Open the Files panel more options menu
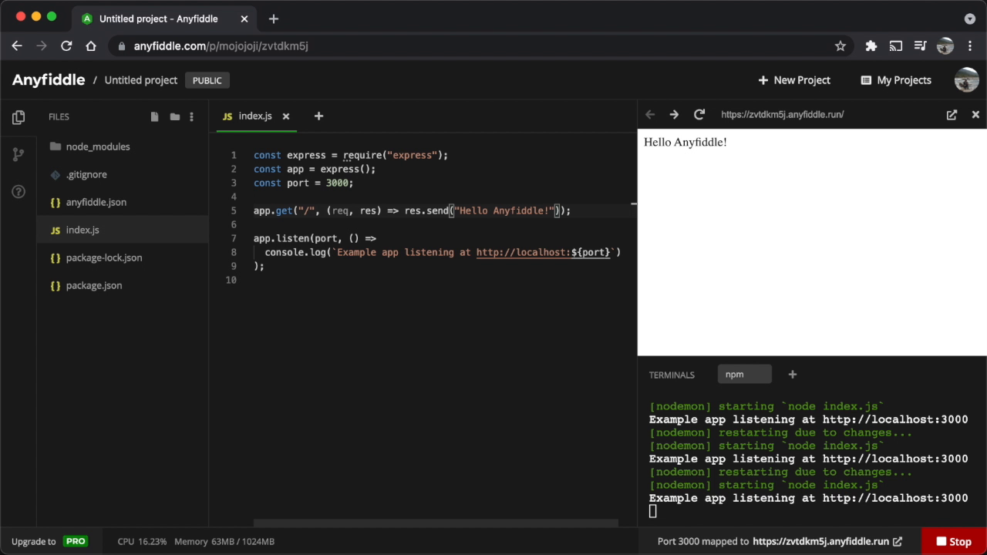Image resolution: width=987 pixels, height=555 pixels. [191, 116]
